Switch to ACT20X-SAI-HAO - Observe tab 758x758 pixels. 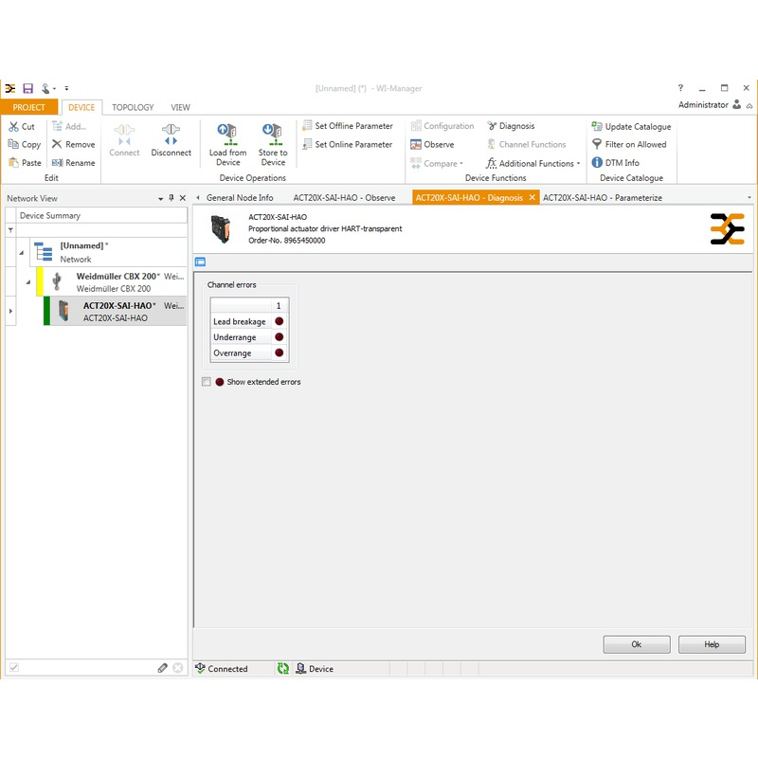point(344,198)
